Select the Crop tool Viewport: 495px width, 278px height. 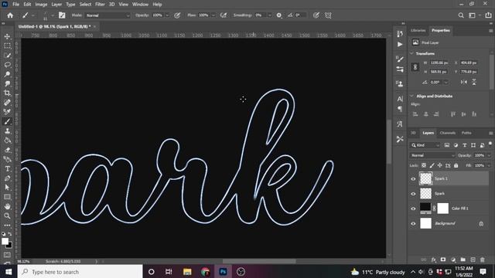point(7,93)
